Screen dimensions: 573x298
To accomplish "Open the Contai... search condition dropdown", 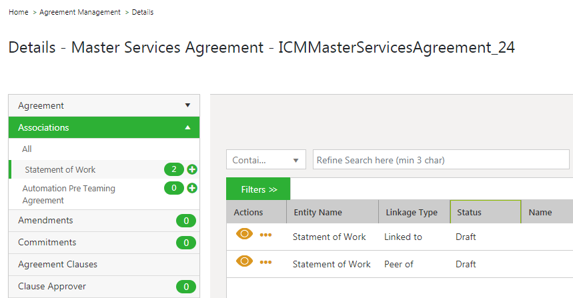I will click(x=265, y=160).
